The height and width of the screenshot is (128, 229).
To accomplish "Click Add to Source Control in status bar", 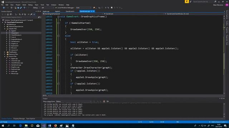I will (x=218, y=122).
